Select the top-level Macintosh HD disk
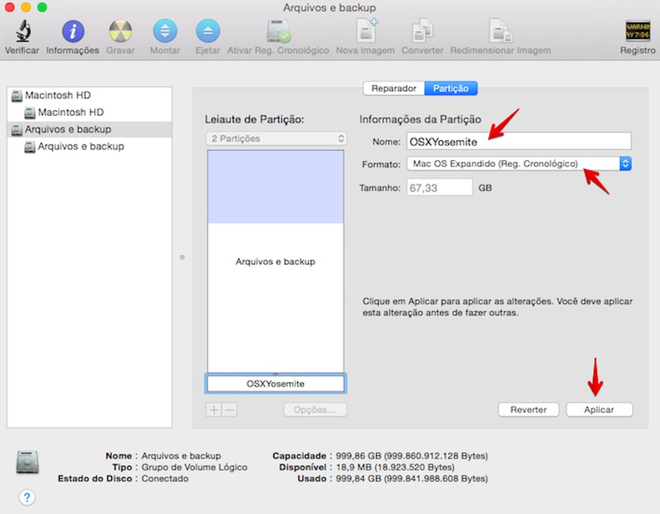The image size is (660, 514). click(x=58, y=95)
